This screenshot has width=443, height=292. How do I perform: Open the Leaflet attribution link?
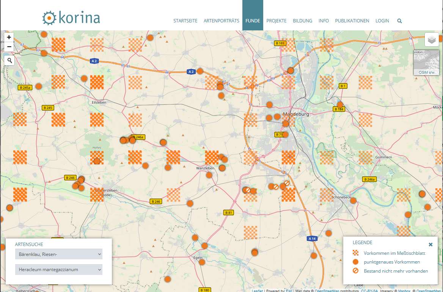click(x=257, y=291)
